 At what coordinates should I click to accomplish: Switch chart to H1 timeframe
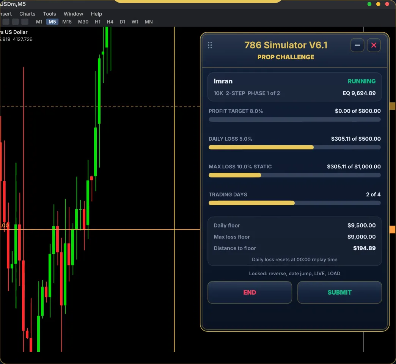(97, 22)
